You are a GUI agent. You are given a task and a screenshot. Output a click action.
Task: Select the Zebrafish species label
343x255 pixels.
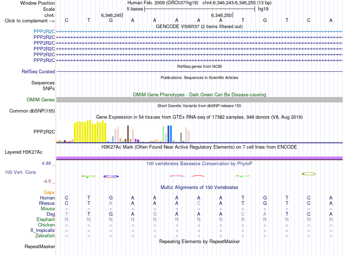45,236
